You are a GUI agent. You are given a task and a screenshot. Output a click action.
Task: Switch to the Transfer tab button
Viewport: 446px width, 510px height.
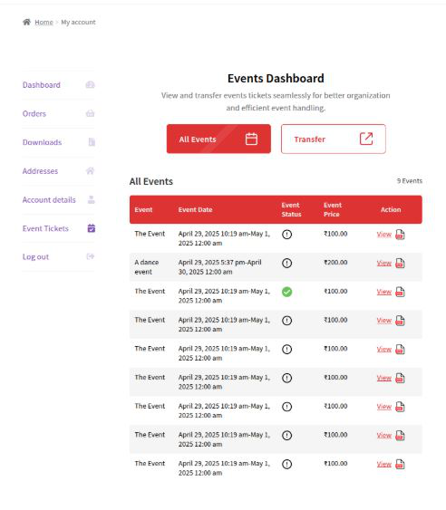click(334, 139)
